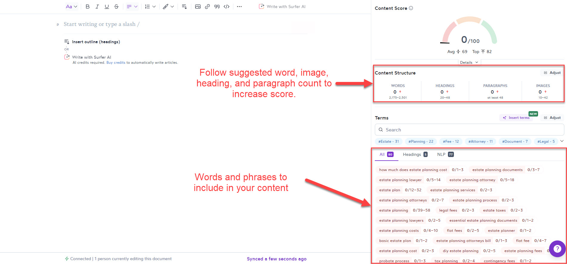The height and width of the screenshot is (264, 567).
Task: Open the Buy credits link
Action: [116, 63]
